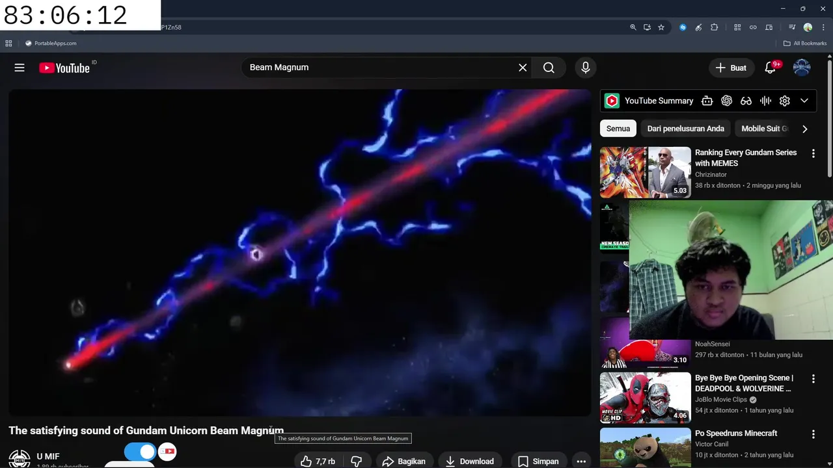Open Po Speedruns Minecraft title

736,433
